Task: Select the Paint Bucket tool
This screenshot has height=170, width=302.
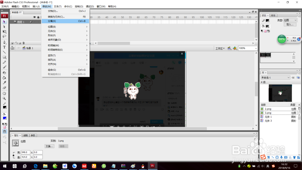Action: [x=4, y=78]
